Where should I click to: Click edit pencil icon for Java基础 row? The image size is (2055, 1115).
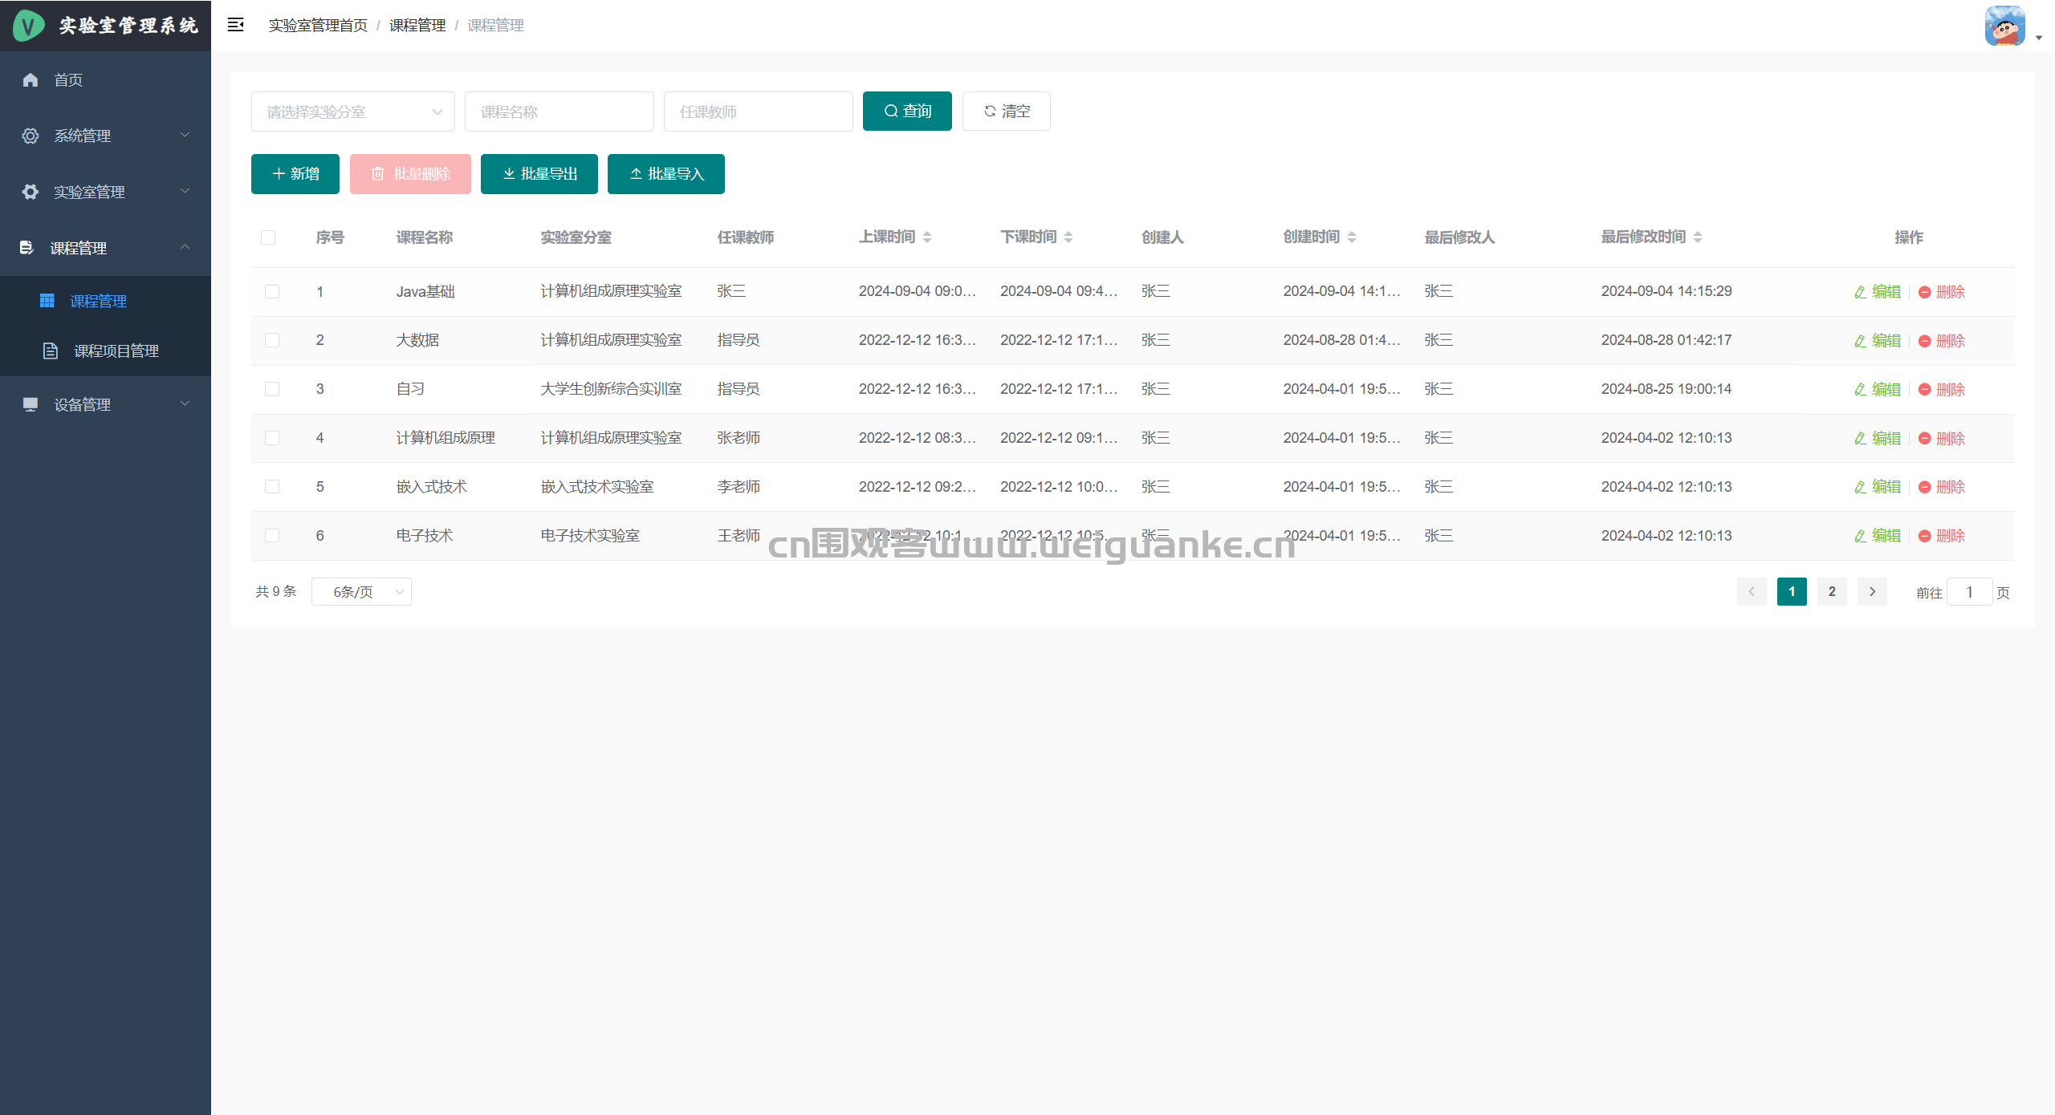coord(1860,292)
